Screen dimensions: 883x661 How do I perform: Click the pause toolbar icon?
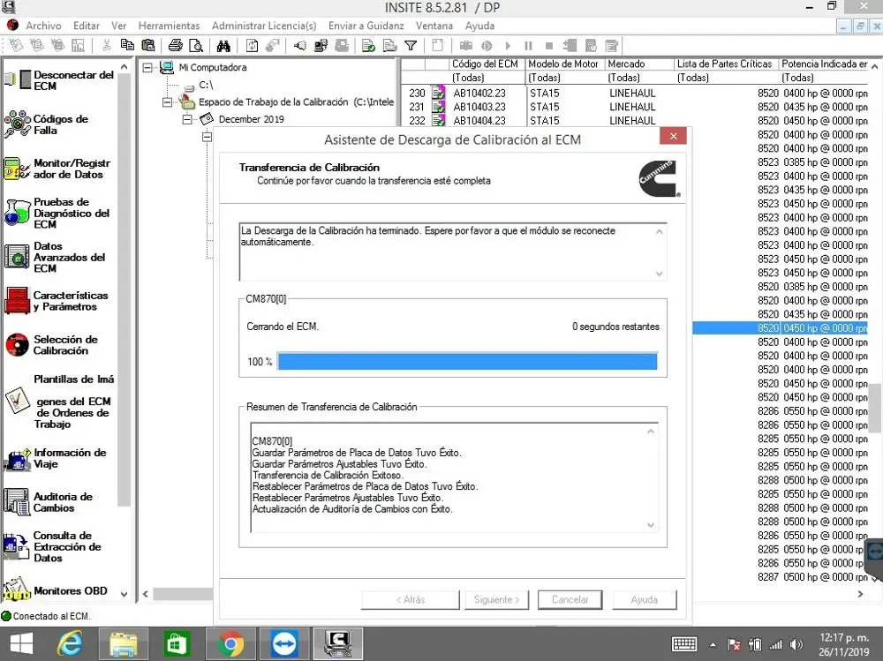click(x=528, y=46)
